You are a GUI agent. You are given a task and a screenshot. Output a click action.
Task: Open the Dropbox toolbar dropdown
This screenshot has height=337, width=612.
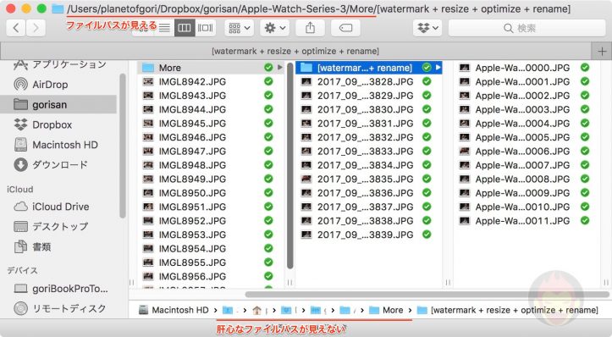click(x=427, y=28)
